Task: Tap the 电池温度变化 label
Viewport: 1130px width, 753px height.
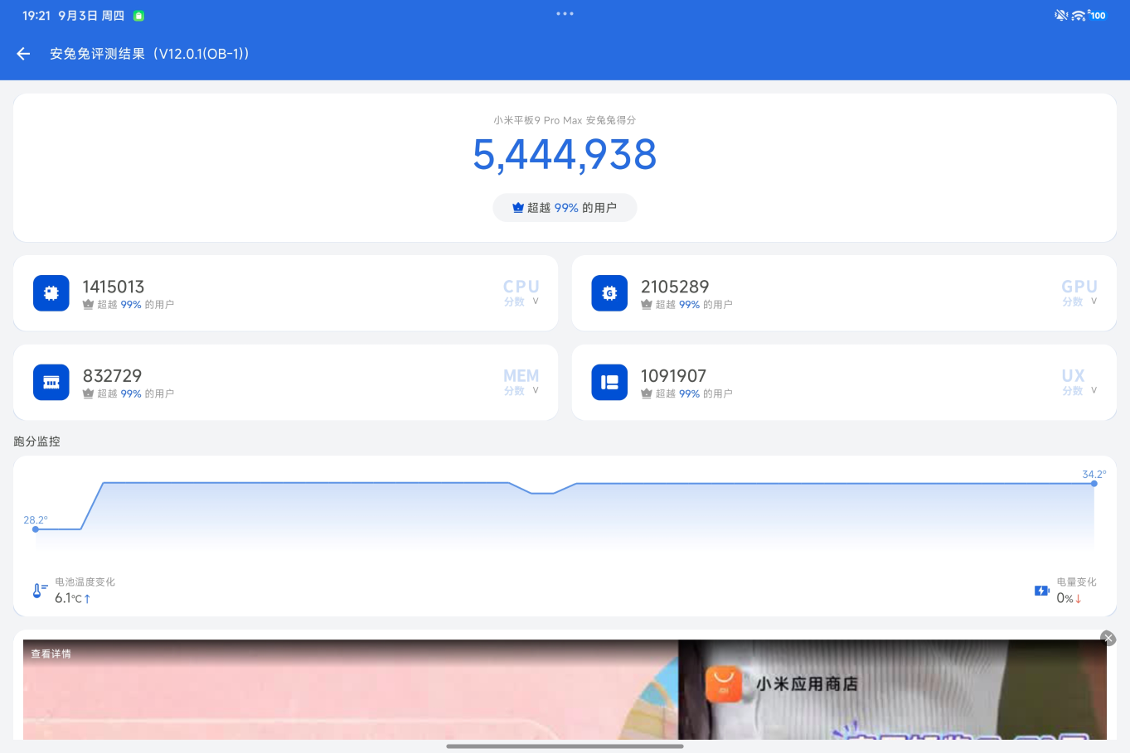Action: coord(85,582)
